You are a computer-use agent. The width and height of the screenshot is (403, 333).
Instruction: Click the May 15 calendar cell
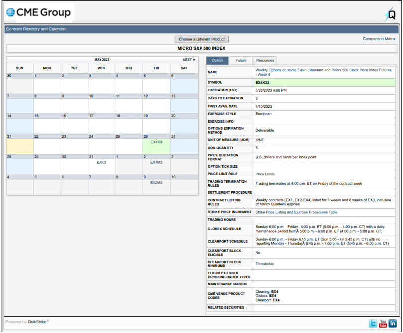[47, 124]
